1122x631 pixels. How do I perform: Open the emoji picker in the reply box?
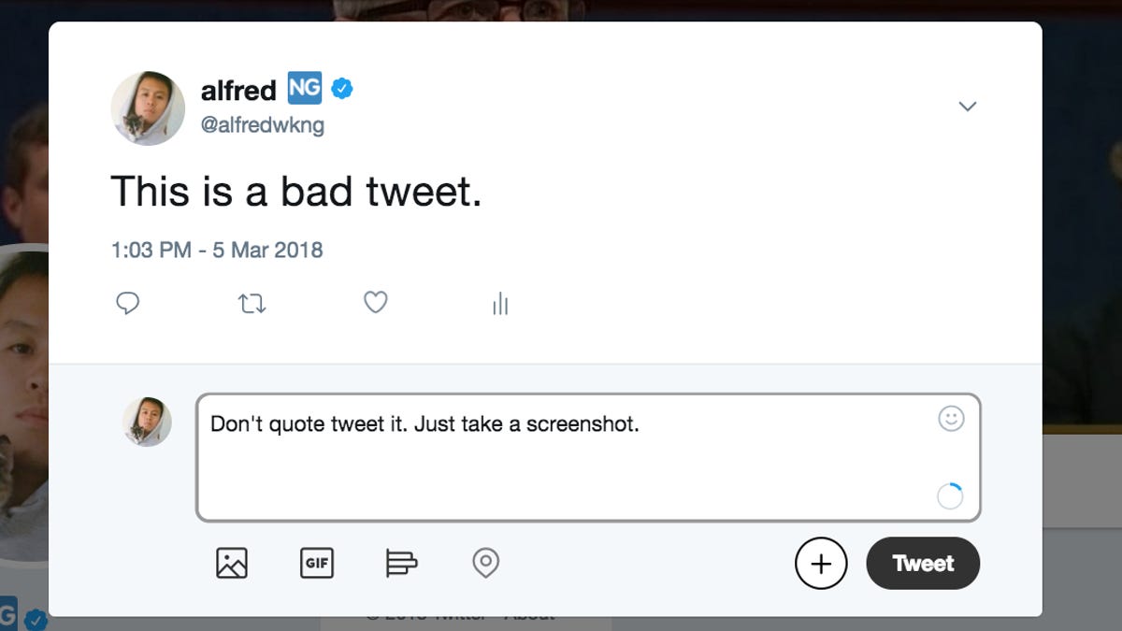(951, 421)
